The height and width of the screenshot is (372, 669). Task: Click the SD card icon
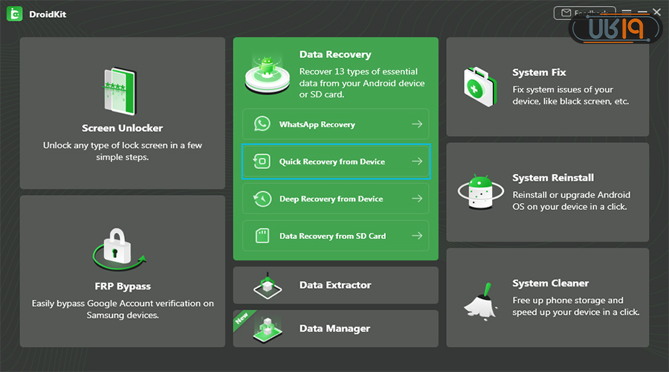pyautogui.click(x=262, y=236)
